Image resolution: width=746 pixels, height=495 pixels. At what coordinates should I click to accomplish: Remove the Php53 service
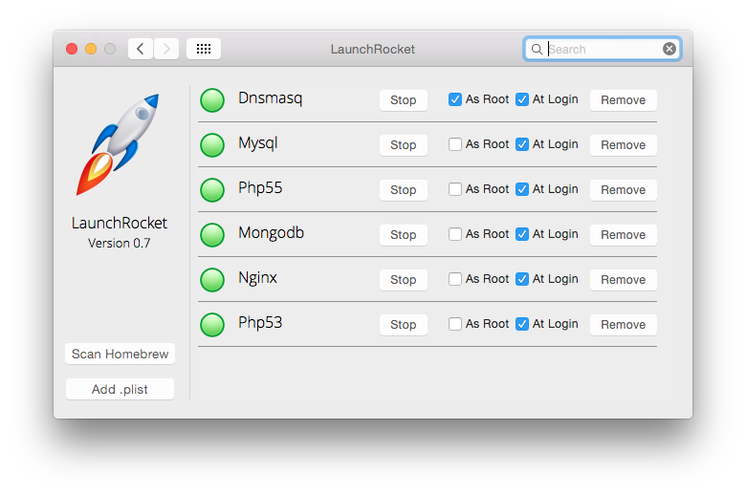[x=623, y=324]
